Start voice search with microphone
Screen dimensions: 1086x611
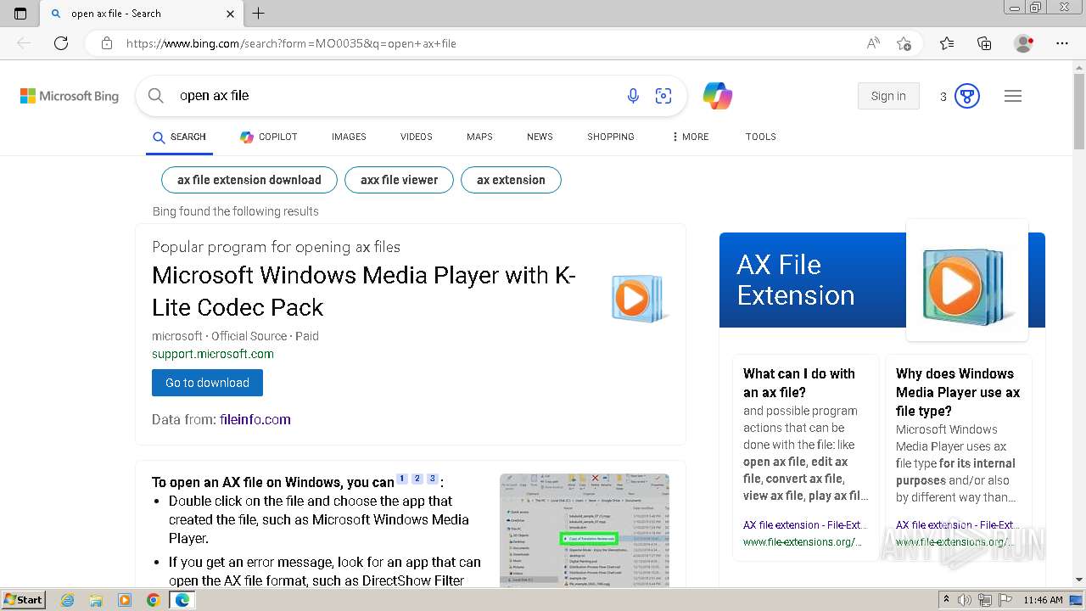click(633, 96)
